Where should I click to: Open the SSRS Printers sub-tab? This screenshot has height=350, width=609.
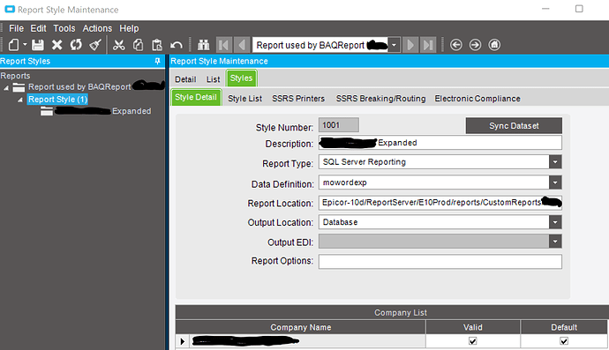[298, 99]
